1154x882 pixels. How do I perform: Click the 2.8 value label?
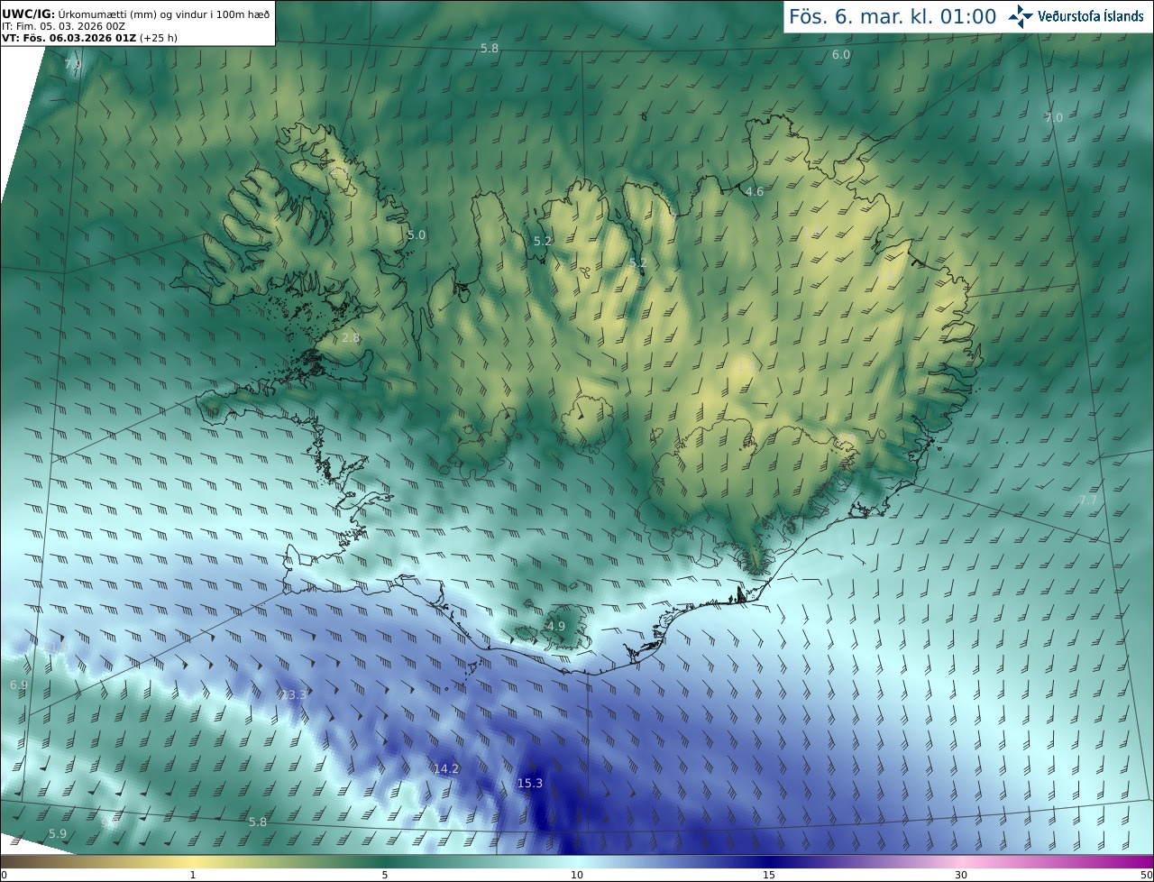pos(351,337)
